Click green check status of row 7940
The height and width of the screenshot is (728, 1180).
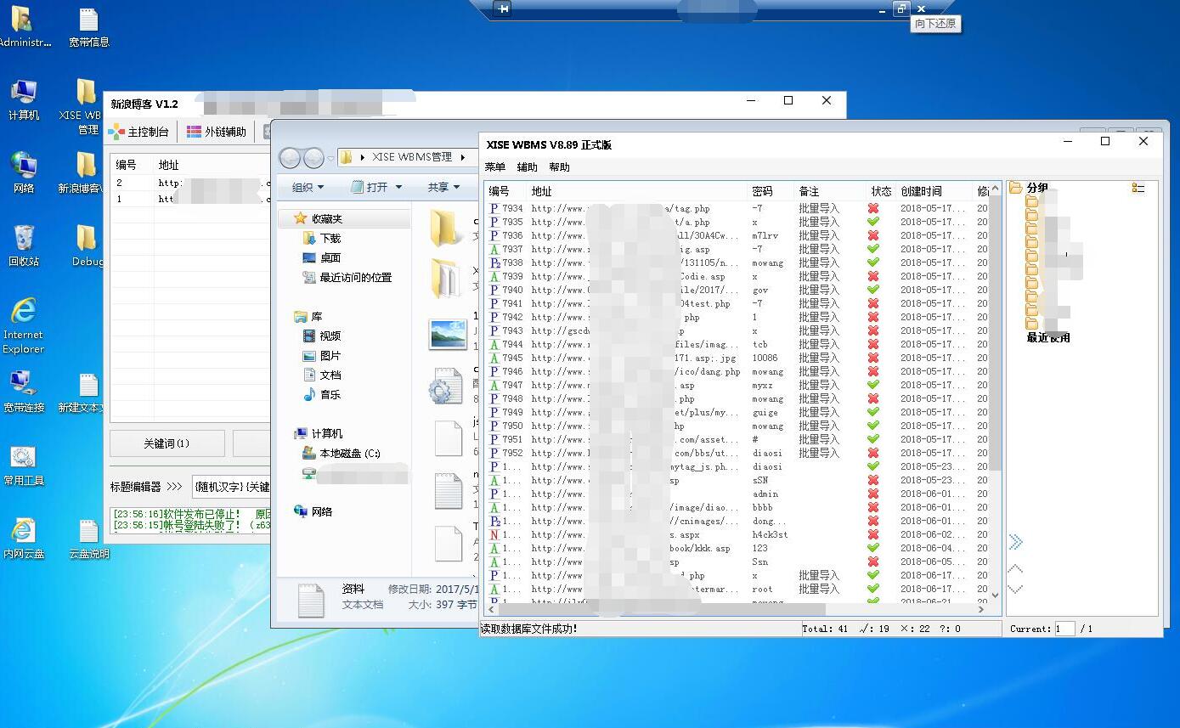point(872,290)
